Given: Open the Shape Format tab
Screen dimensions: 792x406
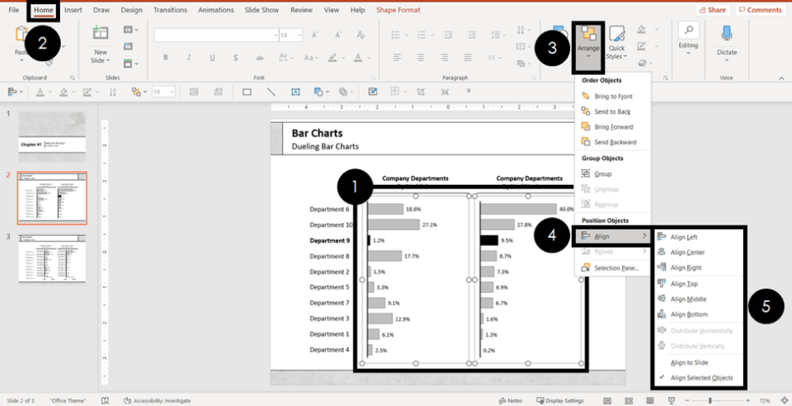Looking at the screenshot, I should coord(398,10).
